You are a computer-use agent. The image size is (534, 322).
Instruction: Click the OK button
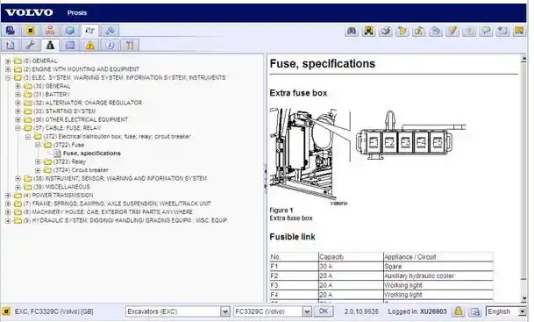point(324,311)
